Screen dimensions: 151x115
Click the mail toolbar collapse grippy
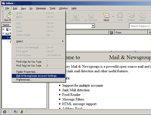(2, 16)
